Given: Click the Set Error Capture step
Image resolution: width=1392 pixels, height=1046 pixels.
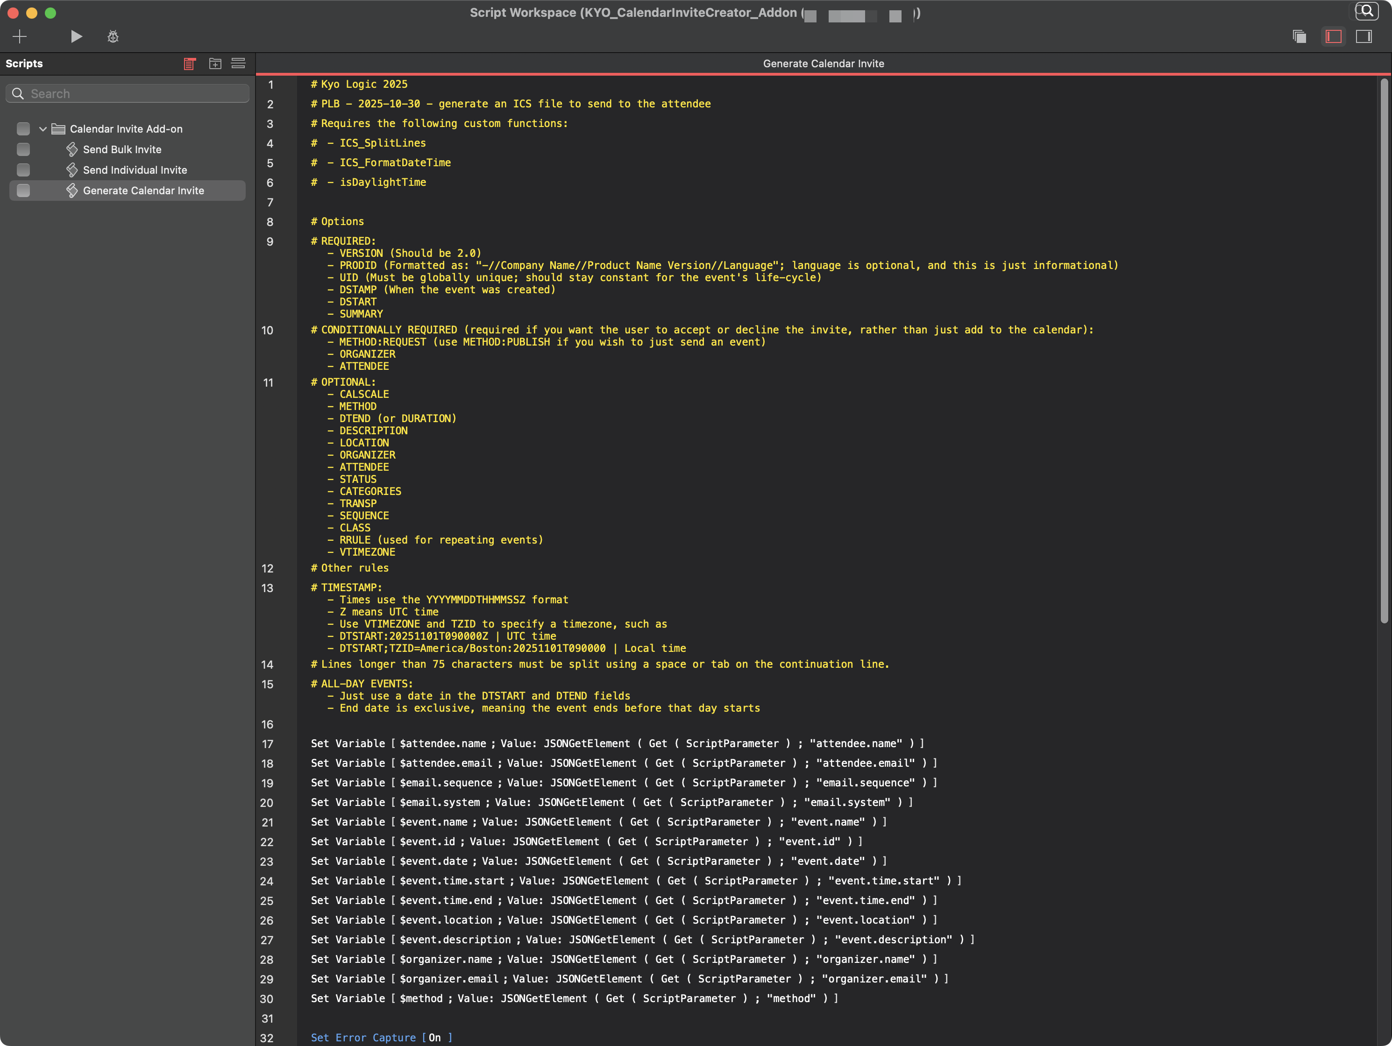Looking at the screenshot, I should point(363,1038).
